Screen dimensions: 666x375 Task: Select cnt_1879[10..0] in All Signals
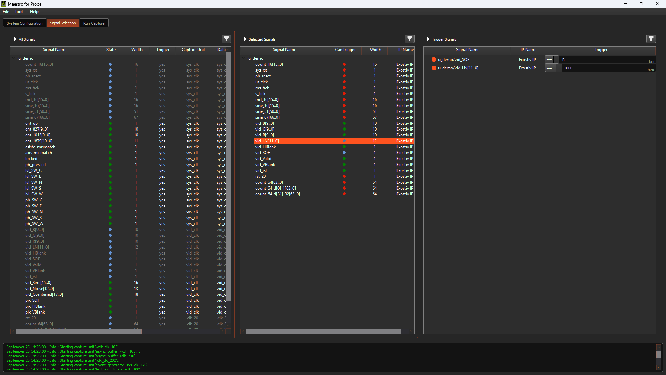coord(39,141)
